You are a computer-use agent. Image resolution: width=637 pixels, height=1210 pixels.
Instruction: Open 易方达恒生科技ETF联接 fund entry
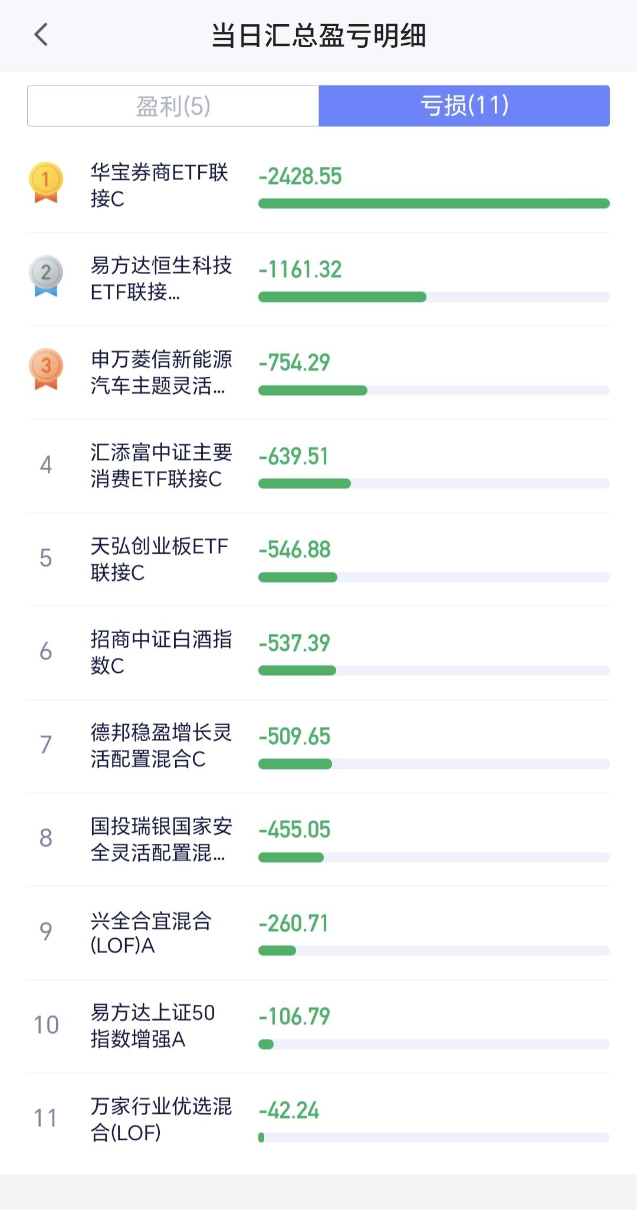coord(318,279)
